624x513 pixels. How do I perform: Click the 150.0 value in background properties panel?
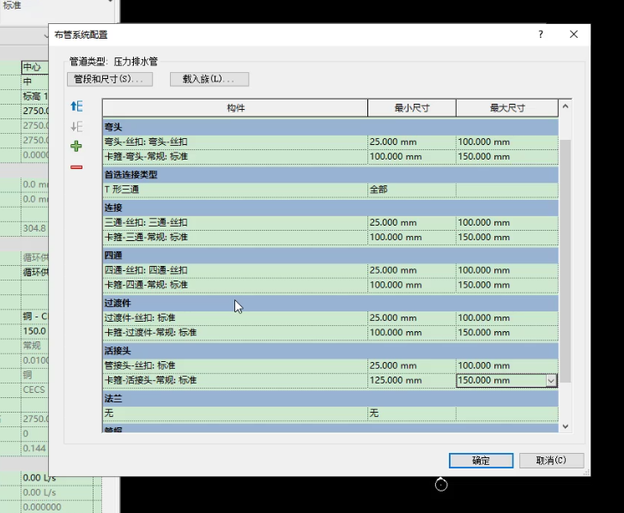(x=34, y=331)
